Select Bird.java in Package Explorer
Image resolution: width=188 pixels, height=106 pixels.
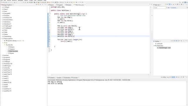pyautogui.click(x=12, y=47)
